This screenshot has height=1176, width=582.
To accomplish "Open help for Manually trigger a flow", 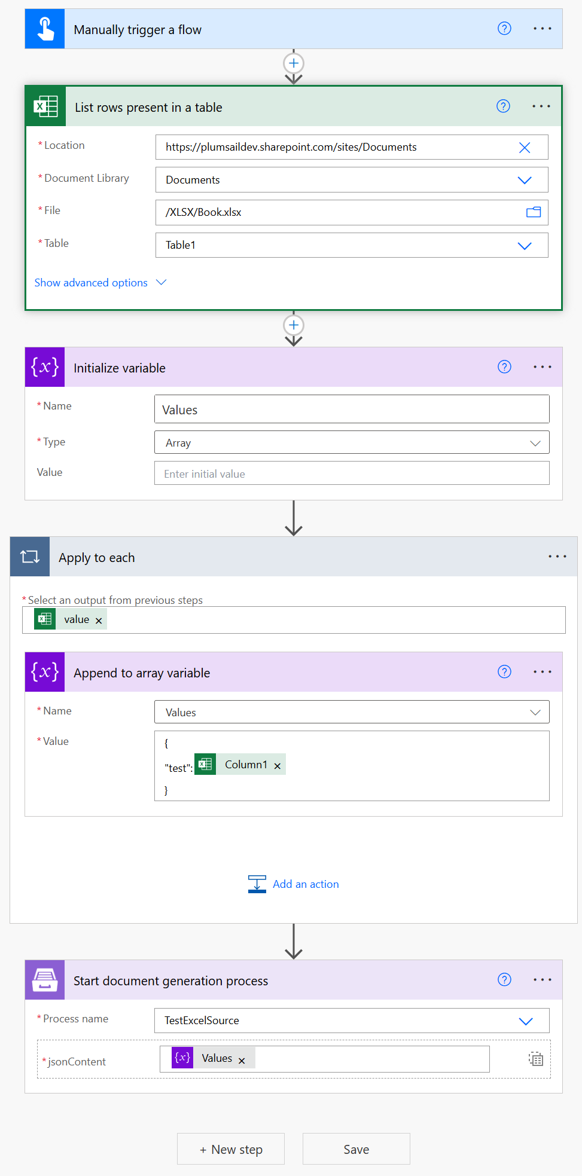I will point(504,29).
